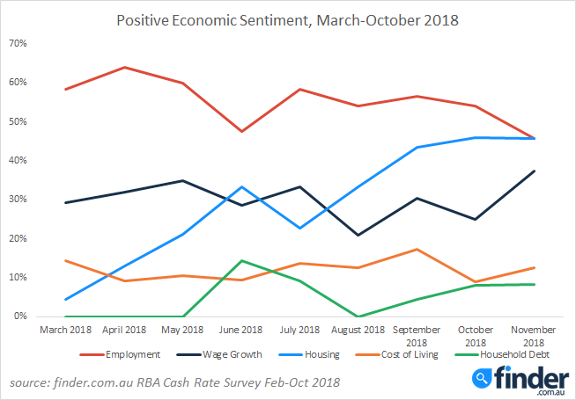Click the 70% y-axis label
This screenshot has height=400, width=576.
click(x=18, y=44)
